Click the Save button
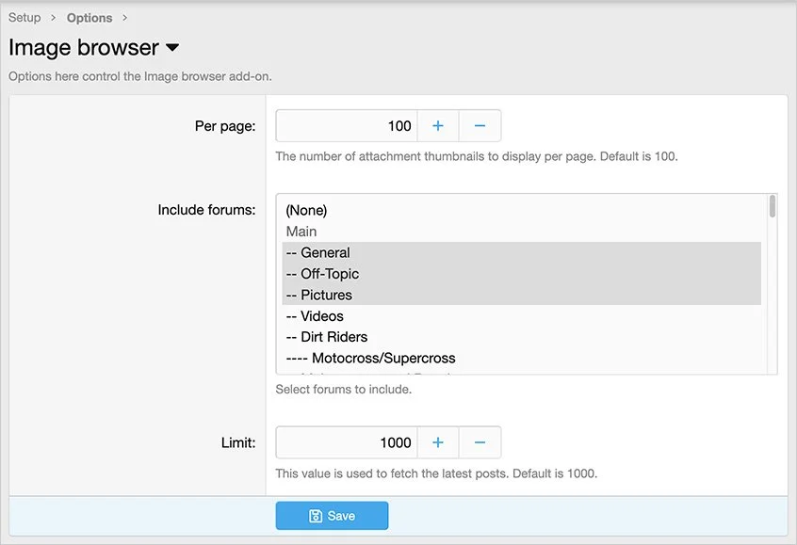The width and height of the screenshot is (797, 545). tap(332, 516)
